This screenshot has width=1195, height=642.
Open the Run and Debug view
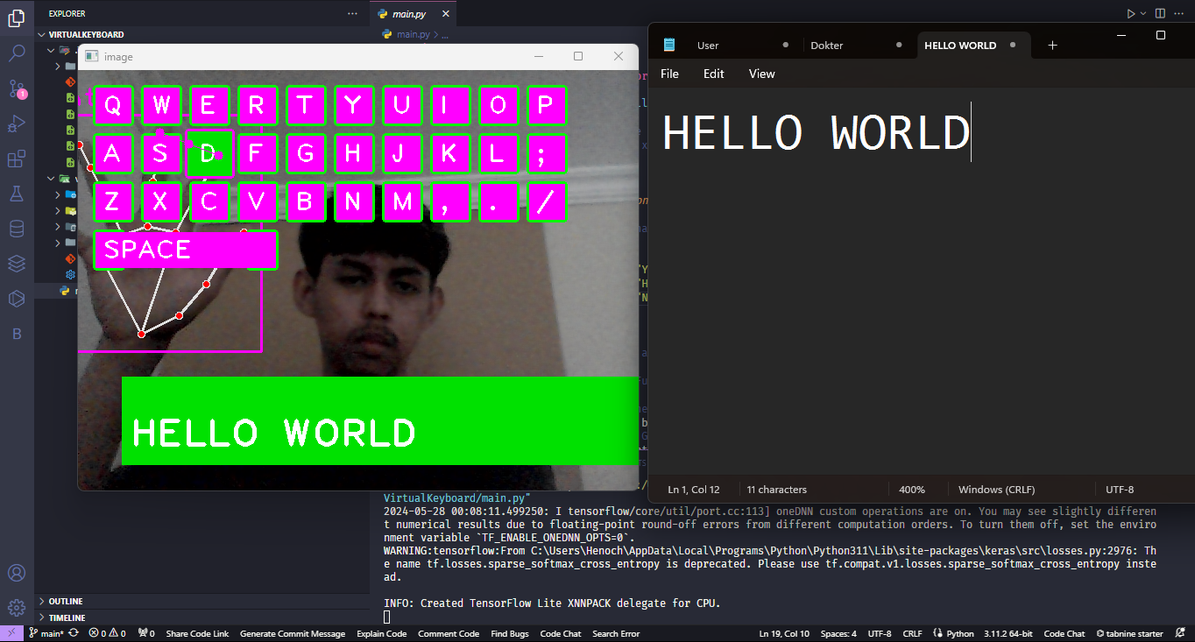(17, 123)
